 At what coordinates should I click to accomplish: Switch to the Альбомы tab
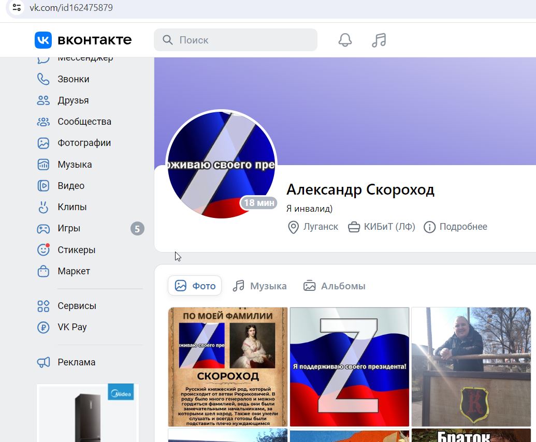pos(334,285)
